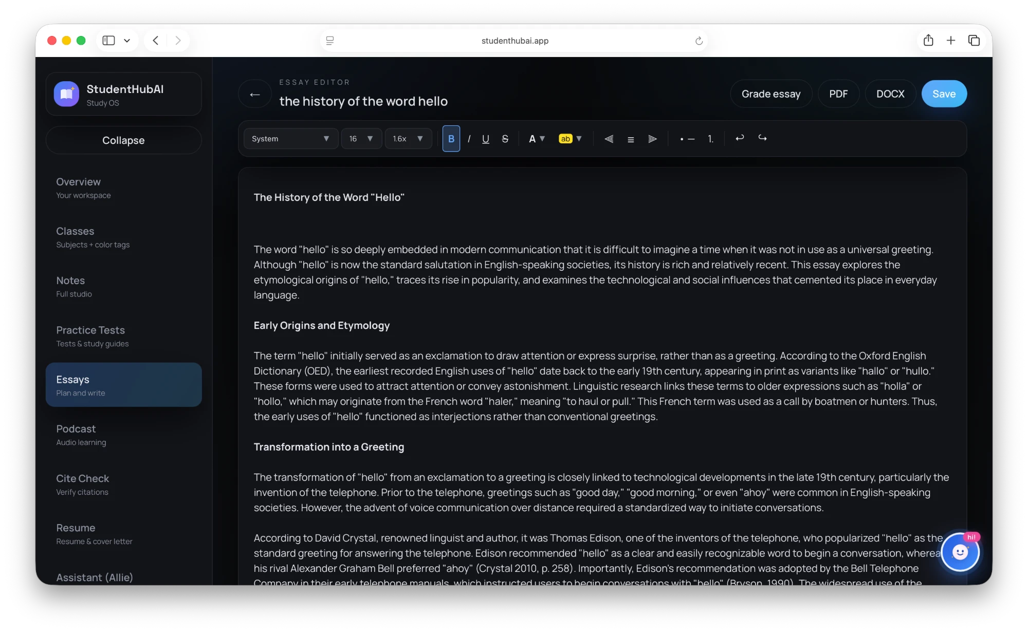Show the tab overview
The height and width of the screenshot is (632, 1028).
point(974,41)
